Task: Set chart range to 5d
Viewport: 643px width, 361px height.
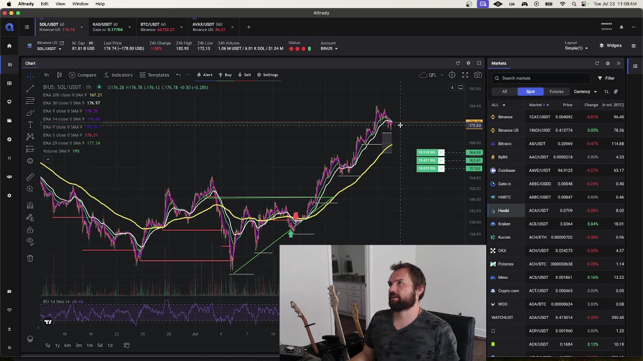Action: click(x=100, y=345)
